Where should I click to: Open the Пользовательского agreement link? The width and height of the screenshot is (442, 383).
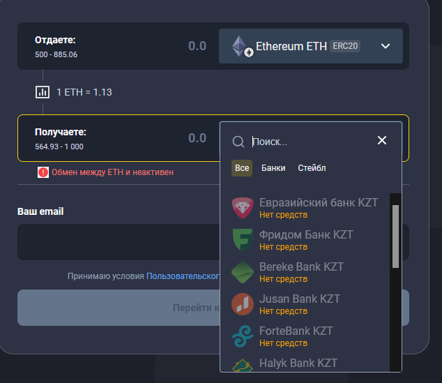pyautogui.click(x=183, y=276)
